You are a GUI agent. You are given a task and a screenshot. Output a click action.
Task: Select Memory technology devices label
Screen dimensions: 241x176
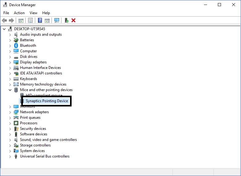click(x=43, y=84)
